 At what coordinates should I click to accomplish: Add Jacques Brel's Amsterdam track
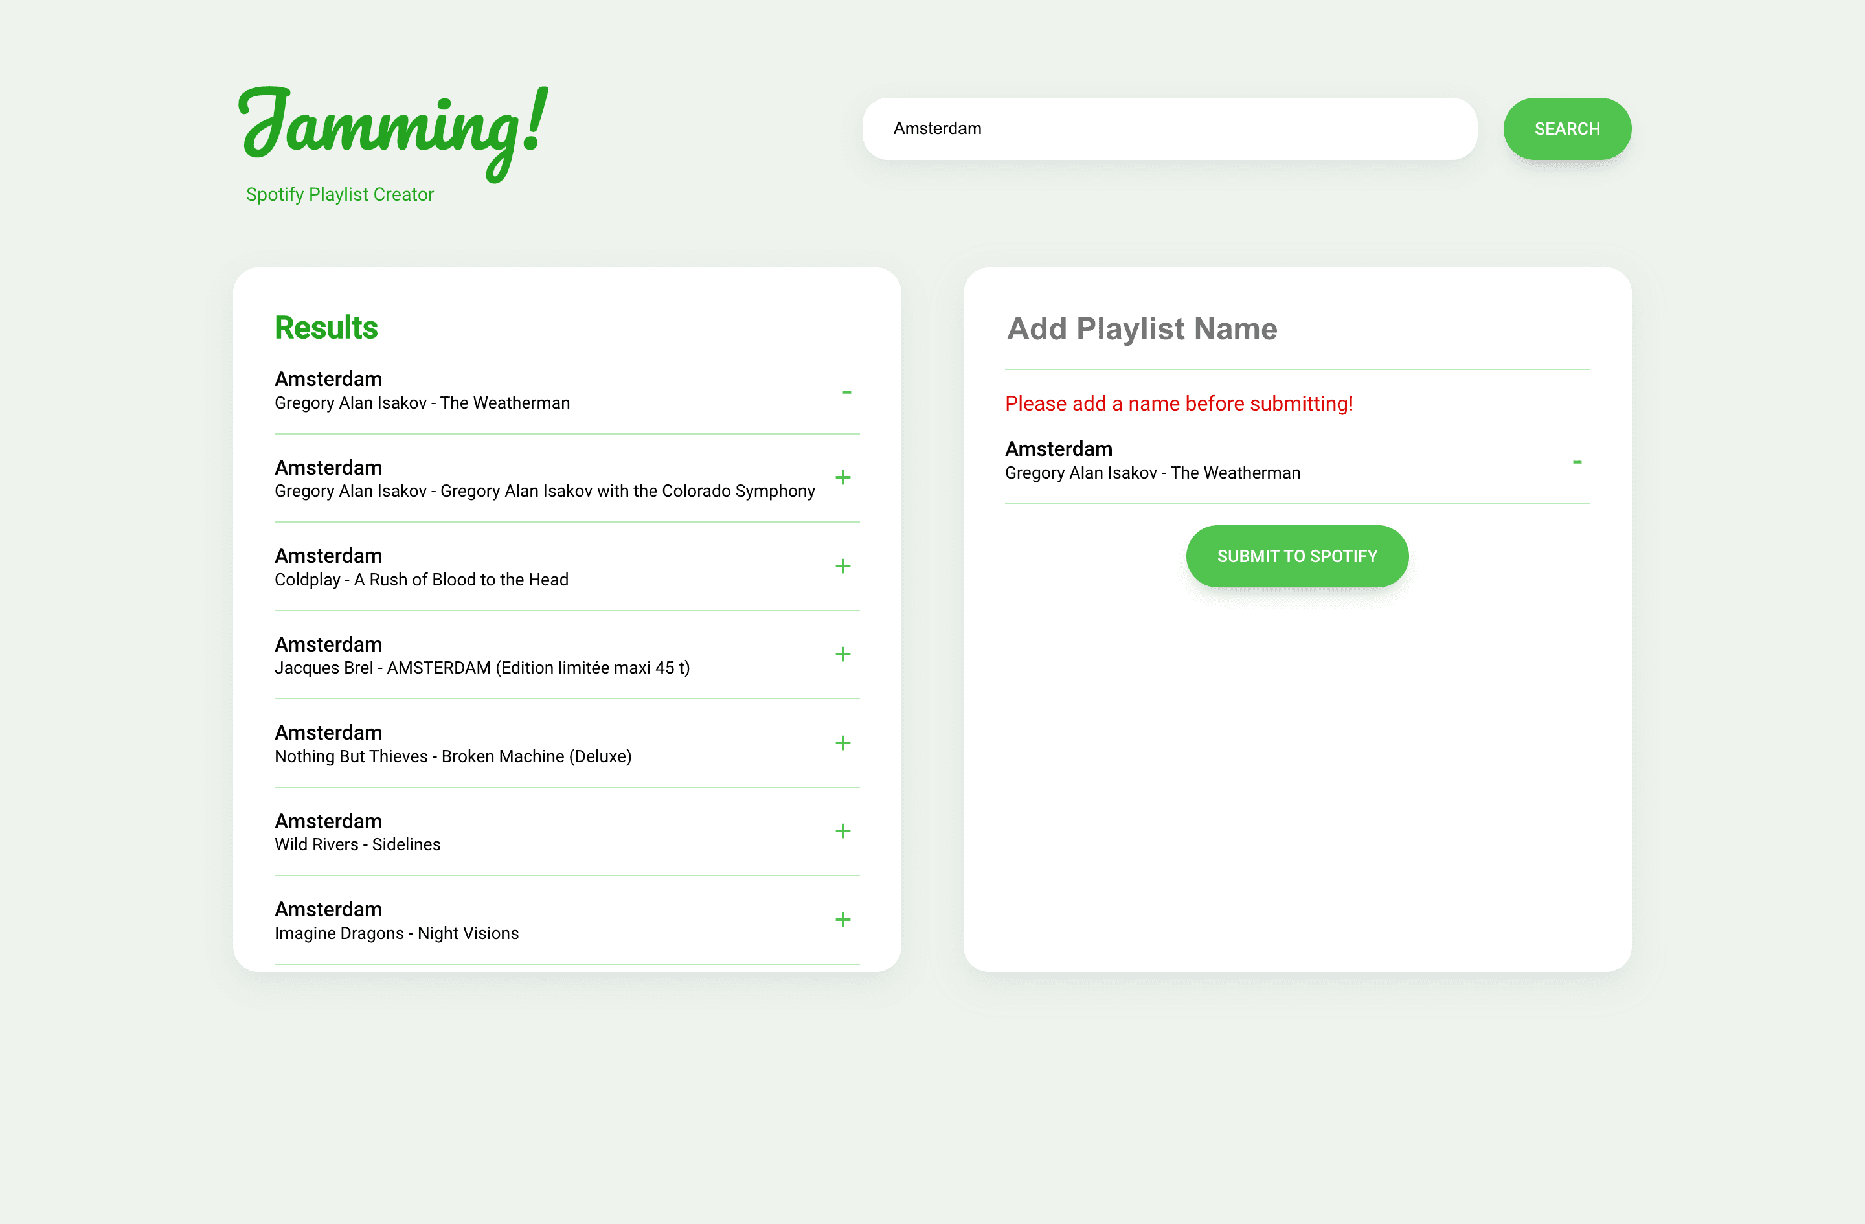[843, 654]
